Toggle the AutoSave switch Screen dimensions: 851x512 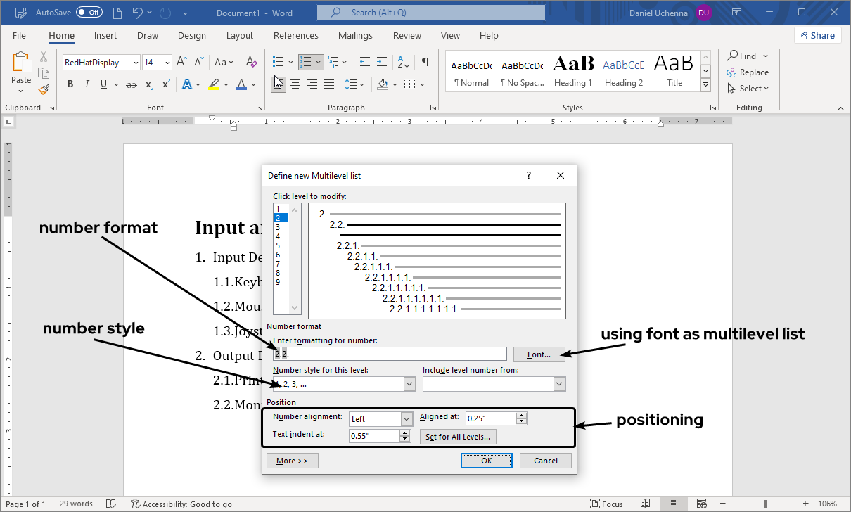(x=89, y=13)
